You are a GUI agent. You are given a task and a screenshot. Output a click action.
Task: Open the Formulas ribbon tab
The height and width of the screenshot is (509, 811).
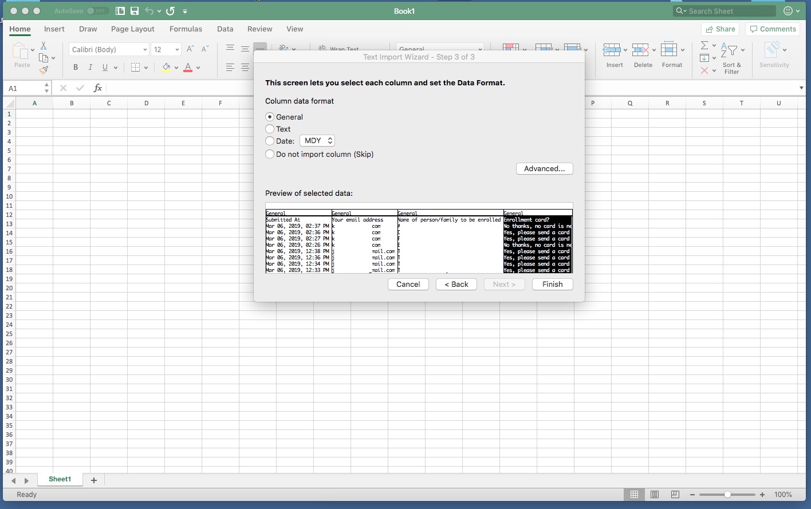tap(186, 29)
